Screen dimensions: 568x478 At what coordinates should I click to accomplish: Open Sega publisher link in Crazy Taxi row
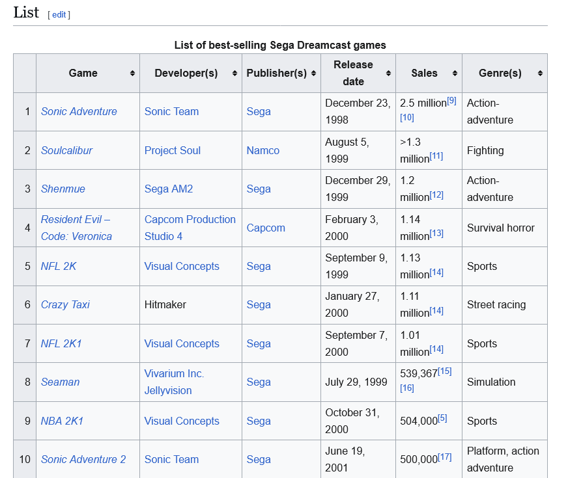pyautogui.click(x=259, y=304)
